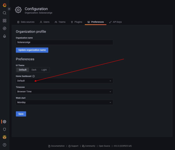The height and width of the screenshot is (150, 175).
Task: Select the Dark UI theme option
Action: 34,70
